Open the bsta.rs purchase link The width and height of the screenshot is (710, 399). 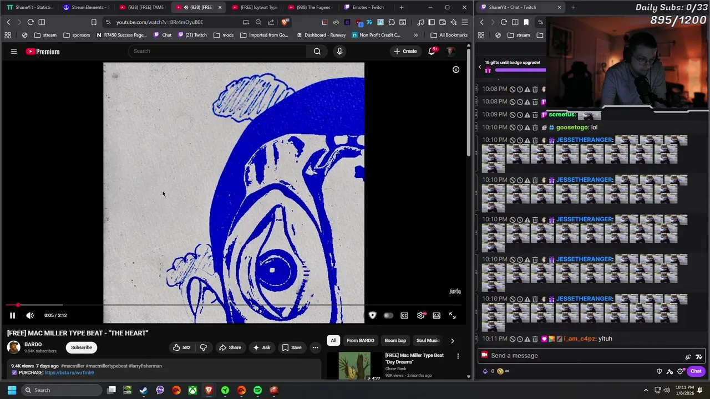click(69, 372)
